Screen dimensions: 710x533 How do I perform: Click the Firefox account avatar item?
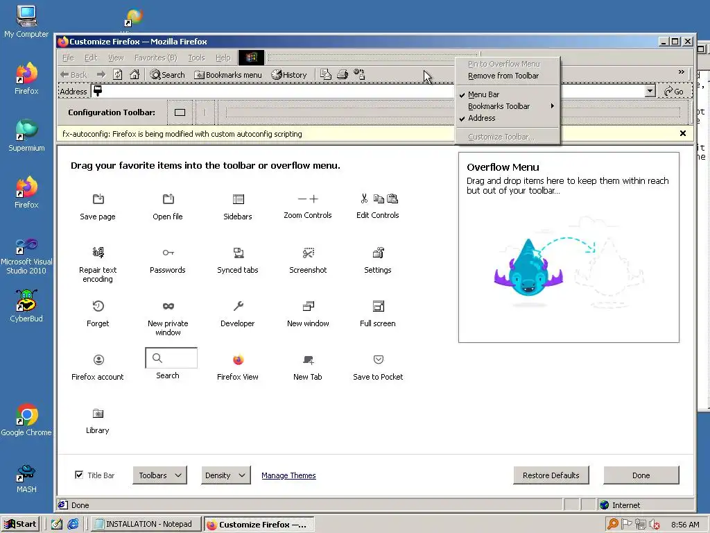point(98,367)
